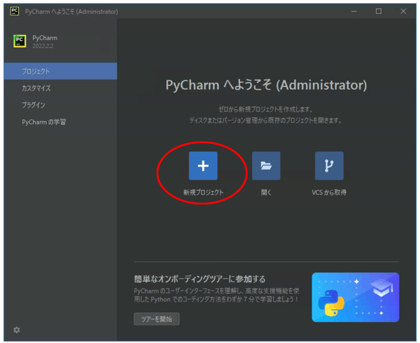420x343 pixels.
Task: Close the PyCharm welcome window
Action: [403, 11]
